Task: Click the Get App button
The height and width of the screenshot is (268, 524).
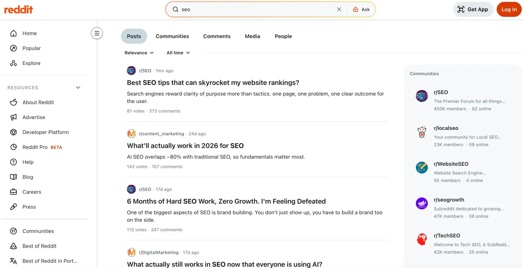Action: [473, 9]
